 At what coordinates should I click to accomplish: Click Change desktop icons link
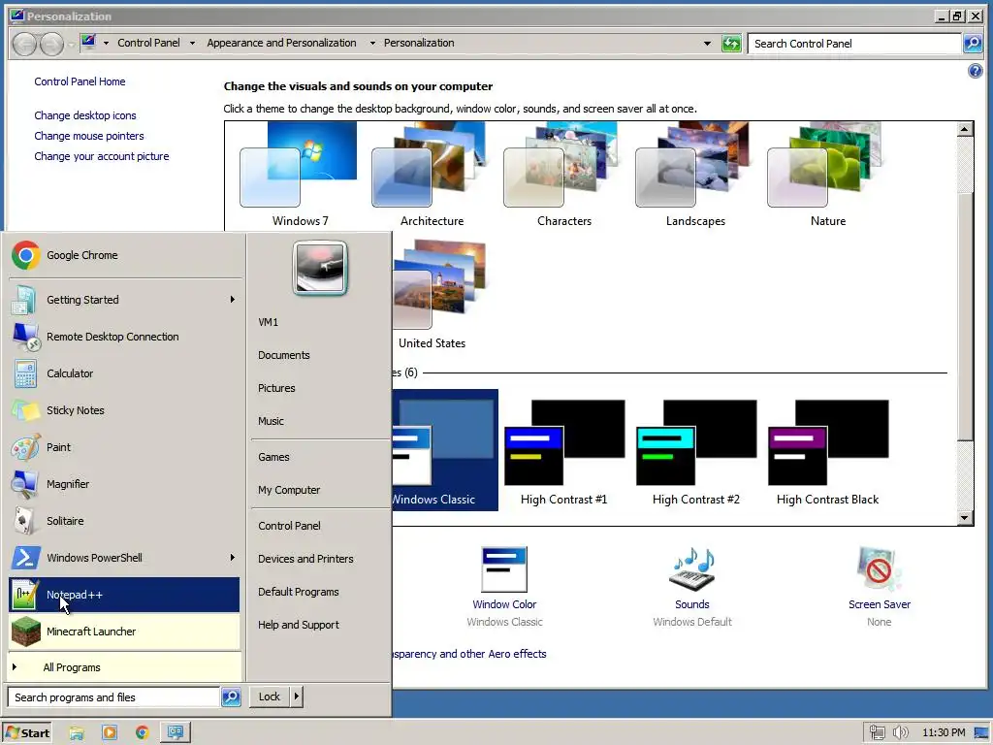(x=85, y=115)
